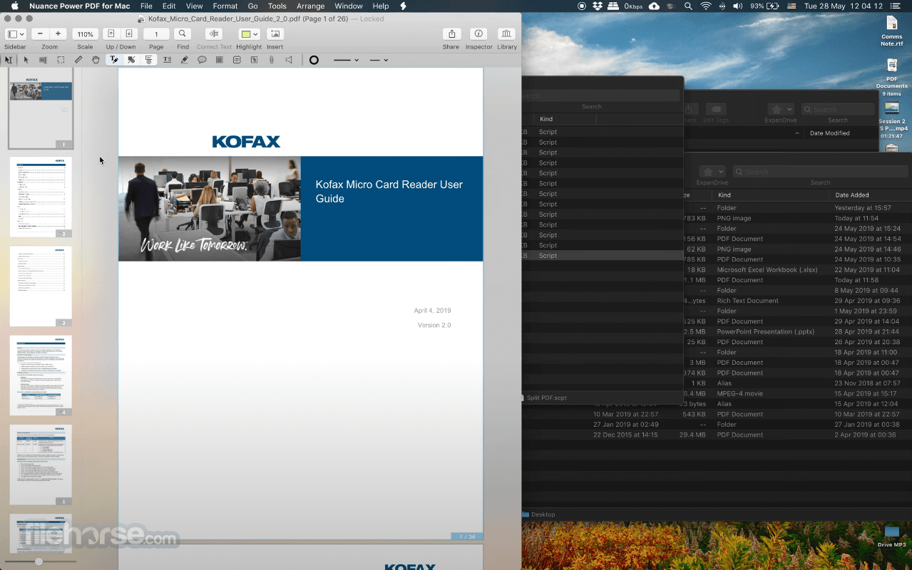The height and width of the screenshot is (570, 912).
Task: Open the View menu
Action: (x=194, y=6)
